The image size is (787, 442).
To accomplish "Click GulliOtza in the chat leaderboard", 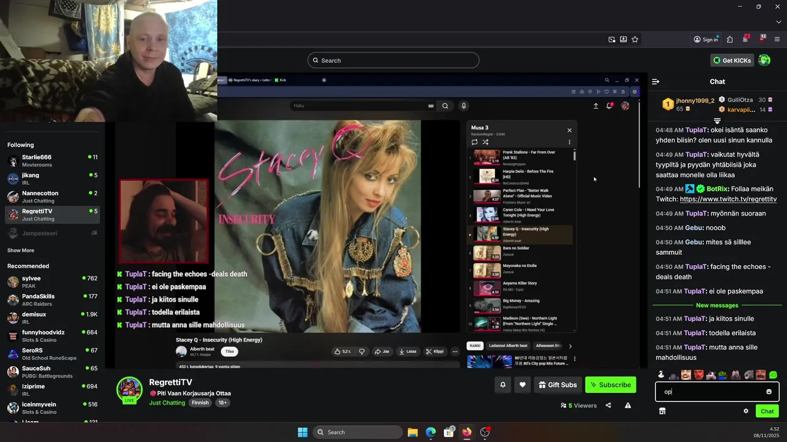I will pos(740,99).
